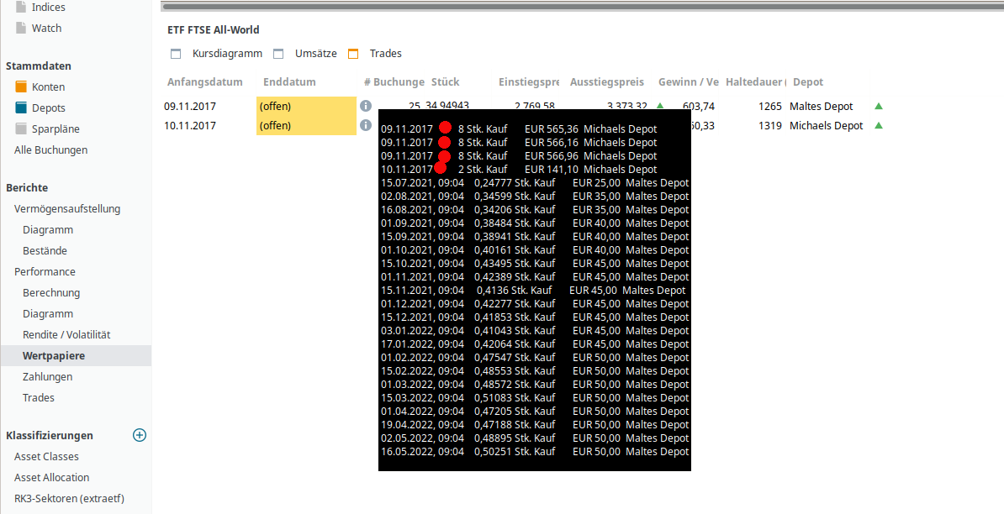Sort by Ausstiegspreis column

[x=607, y=81]
